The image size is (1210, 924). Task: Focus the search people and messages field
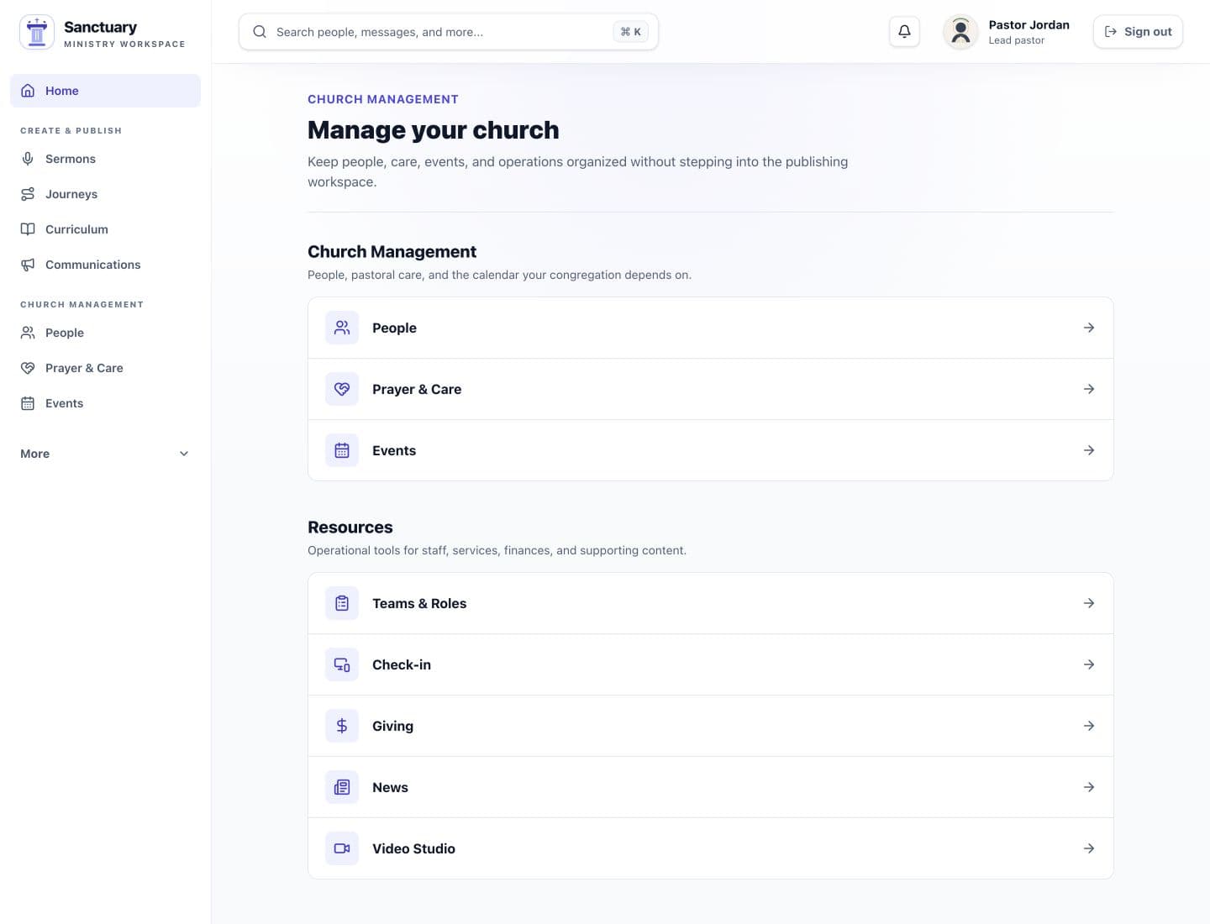pyautogui.click(x=449, y=32)
